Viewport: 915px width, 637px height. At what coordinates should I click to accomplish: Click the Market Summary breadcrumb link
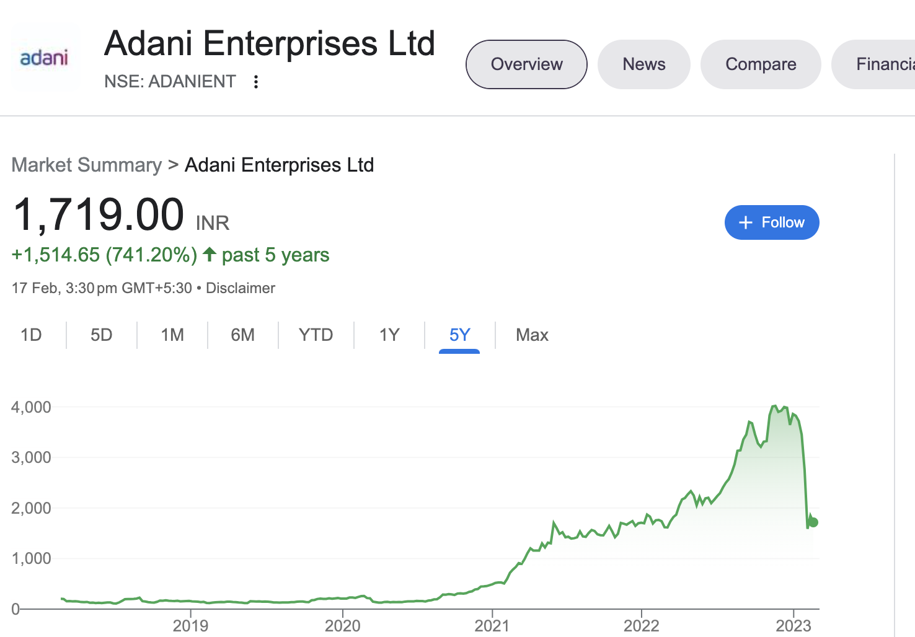87,165
